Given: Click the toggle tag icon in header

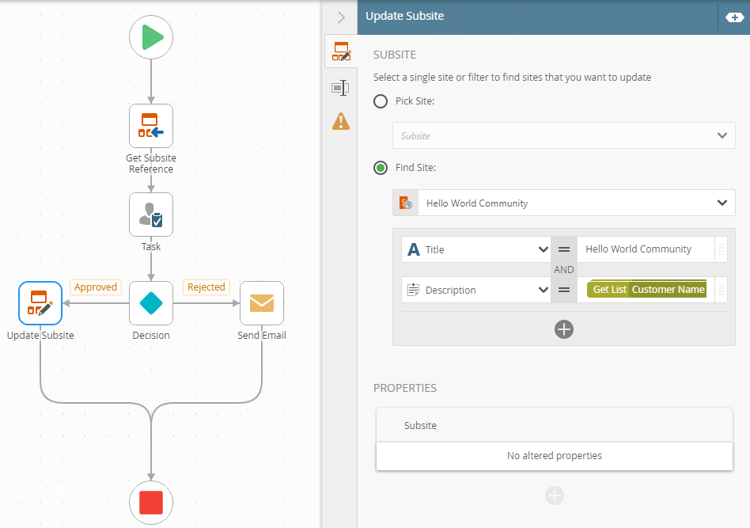Looking at the screenshot, I should (x=734, y=17).
